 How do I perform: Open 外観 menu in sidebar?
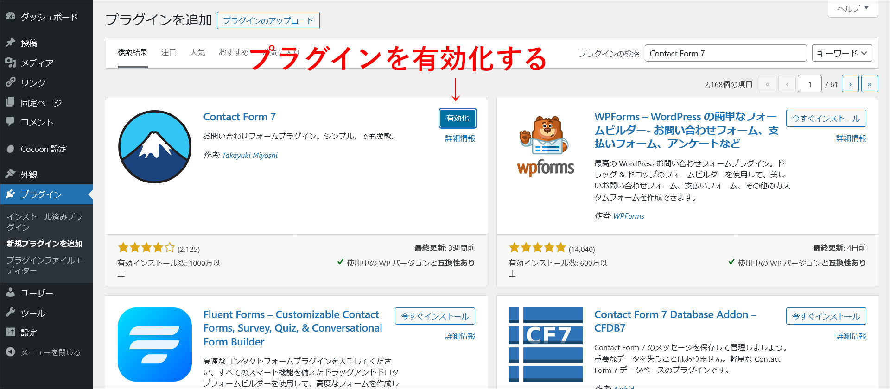tap(46, 174)
